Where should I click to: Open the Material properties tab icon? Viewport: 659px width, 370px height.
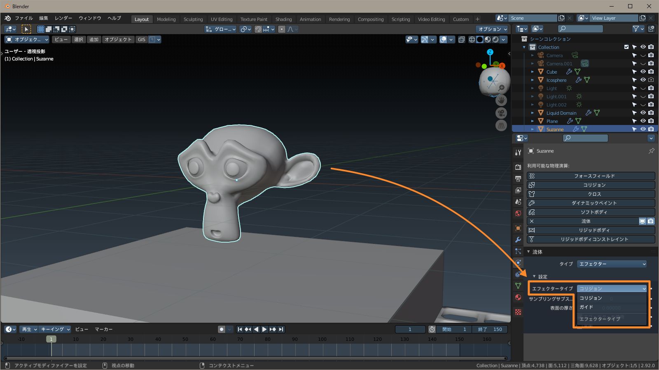coord(518,297)
